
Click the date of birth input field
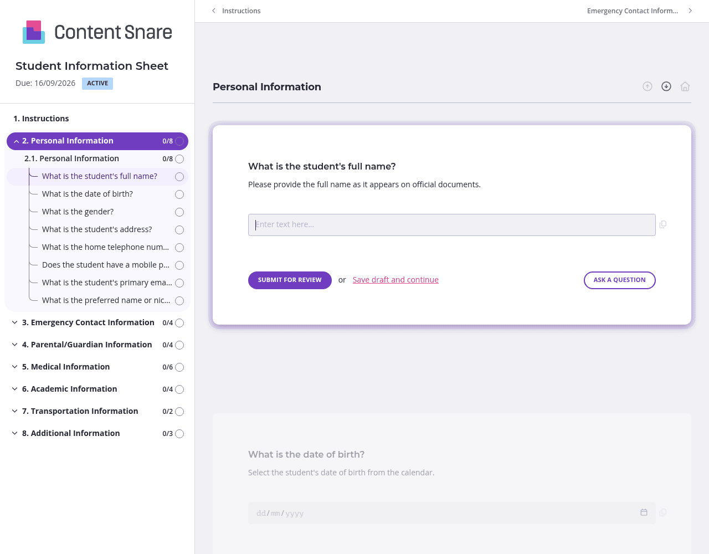[452, 513]
